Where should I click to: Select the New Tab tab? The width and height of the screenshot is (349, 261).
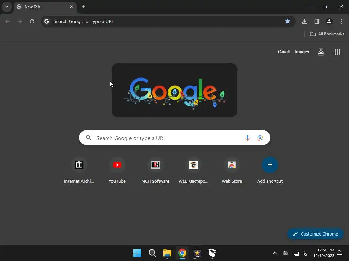pyautogui.click(x=45, y=7)
